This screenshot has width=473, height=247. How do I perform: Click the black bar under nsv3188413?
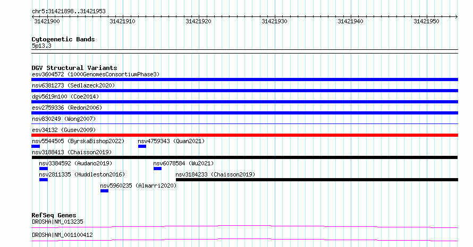[244, 157]
